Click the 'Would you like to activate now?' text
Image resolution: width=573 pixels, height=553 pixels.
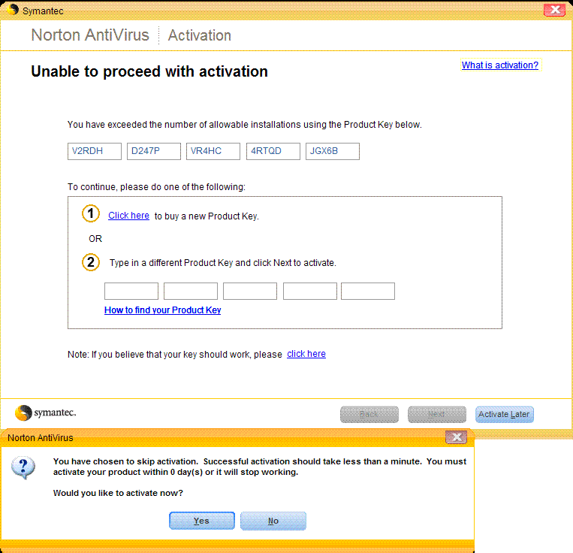[118, 493]
